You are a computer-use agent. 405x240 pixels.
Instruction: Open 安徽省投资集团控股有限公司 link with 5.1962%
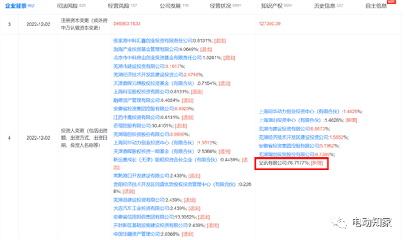(289, 146)
